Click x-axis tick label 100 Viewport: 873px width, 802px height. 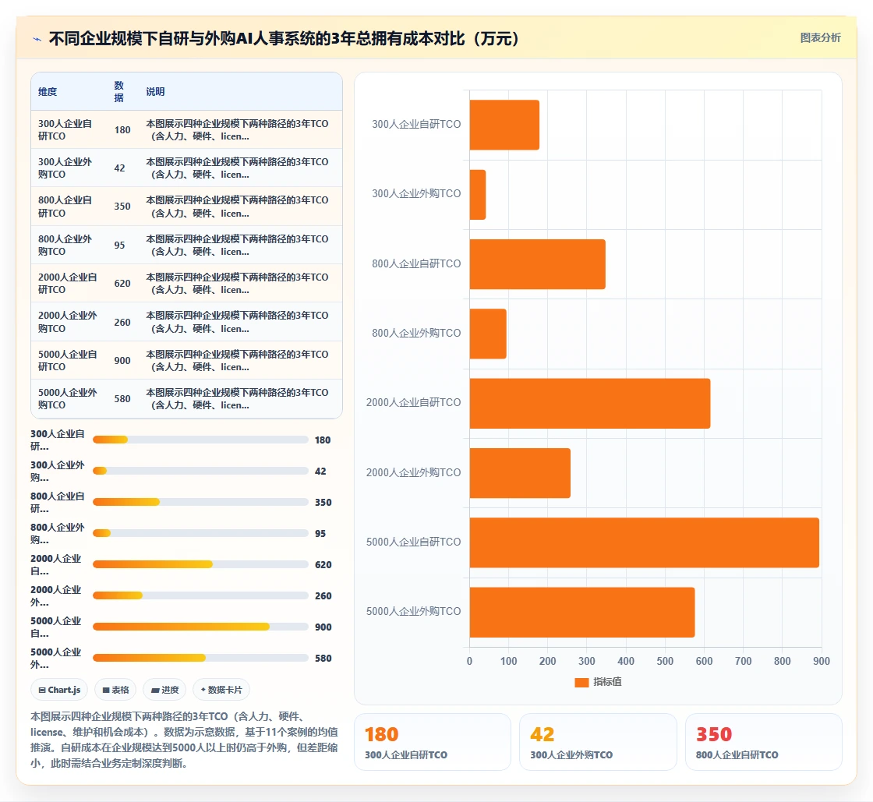[x=508, y=661]
